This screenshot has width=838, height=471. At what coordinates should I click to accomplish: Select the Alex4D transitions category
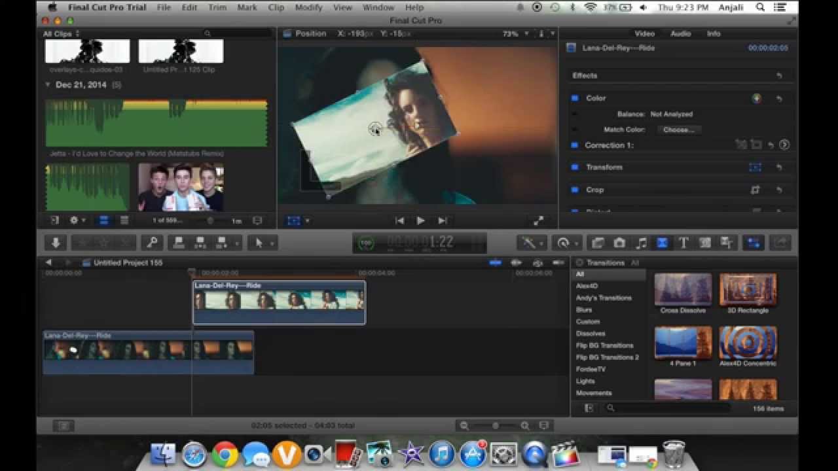pos(587,286)
